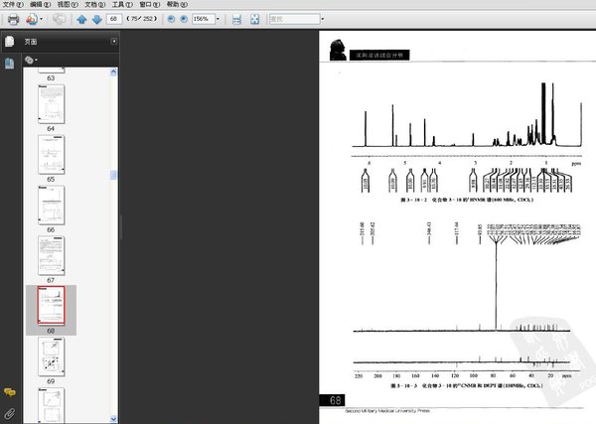The width and height of the screenshot is (596, 424).
Task: Open the 帮助 (Help) menu
Action: 177,5
